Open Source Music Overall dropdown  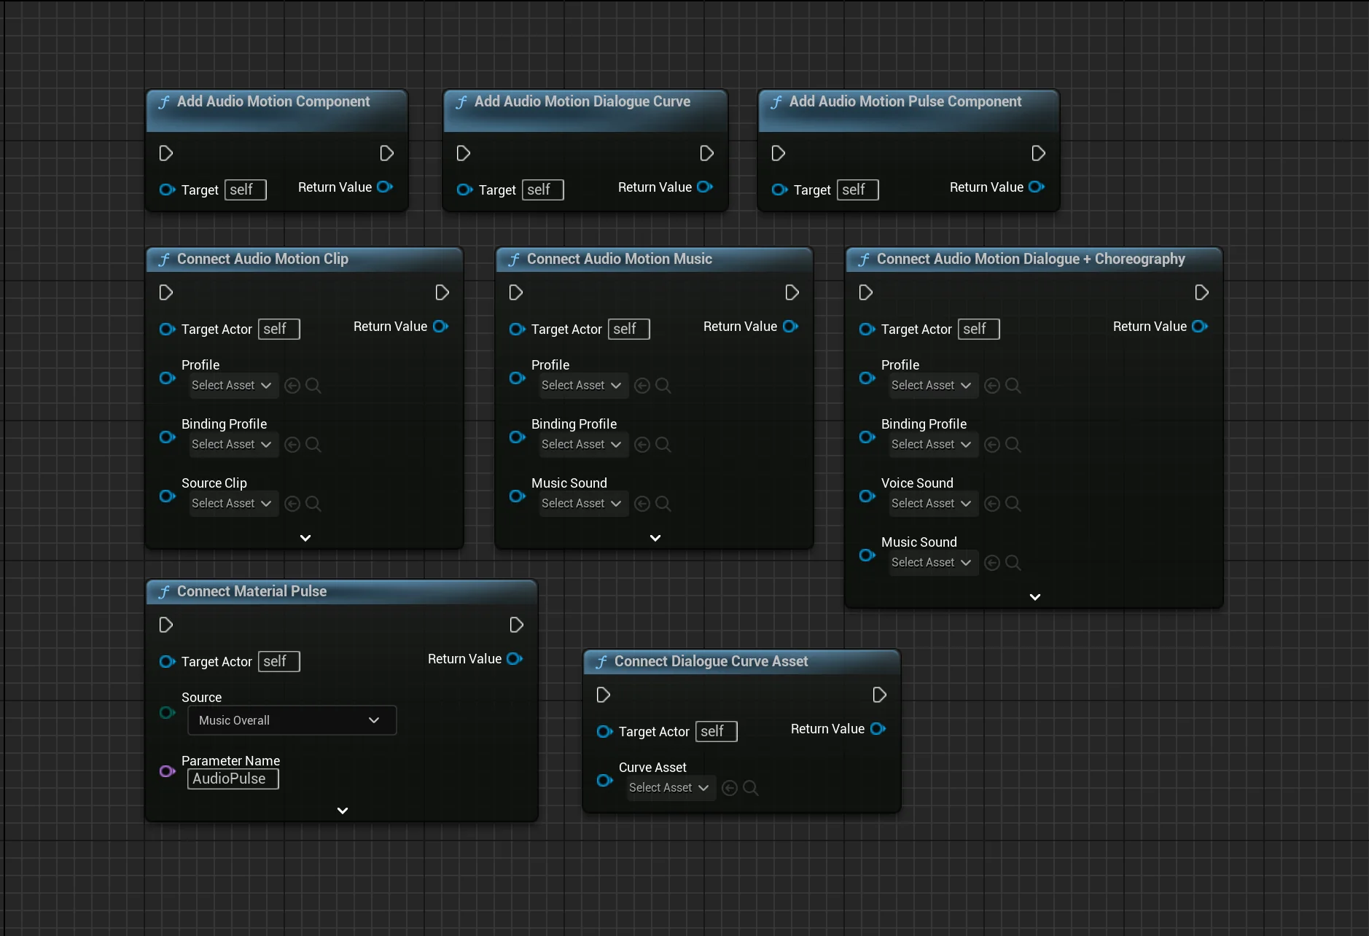coord(292,720)
